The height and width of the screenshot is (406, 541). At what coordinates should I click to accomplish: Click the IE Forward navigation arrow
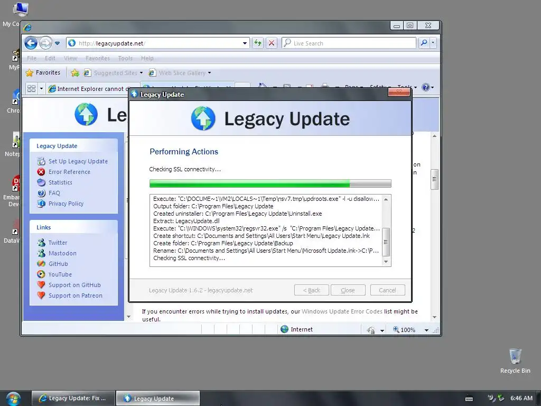pyautogui.click(x=45, y=43)
